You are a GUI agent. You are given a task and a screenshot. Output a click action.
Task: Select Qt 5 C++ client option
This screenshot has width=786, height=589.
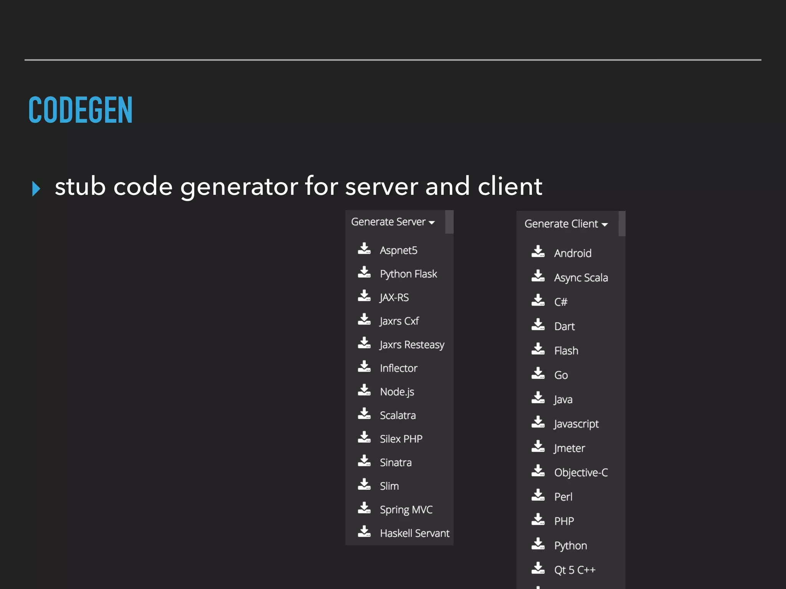coord(575,570)
